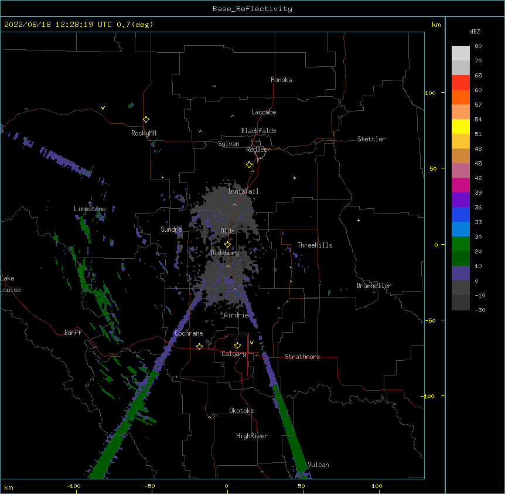Click the dBZ legend heading

click(x=475, y=31)
